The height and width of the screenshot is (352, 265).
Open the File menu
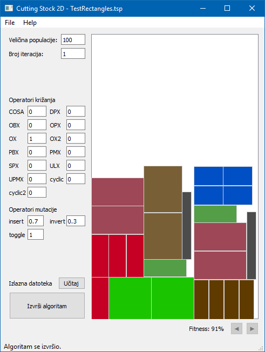pyautogui.click(x=10, y=23)
